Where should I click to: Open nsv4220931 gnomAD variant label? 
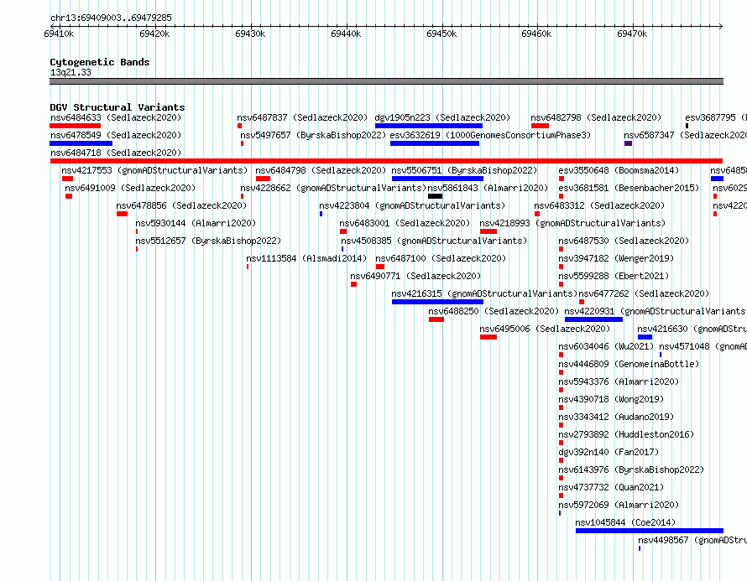click(656, 311)
